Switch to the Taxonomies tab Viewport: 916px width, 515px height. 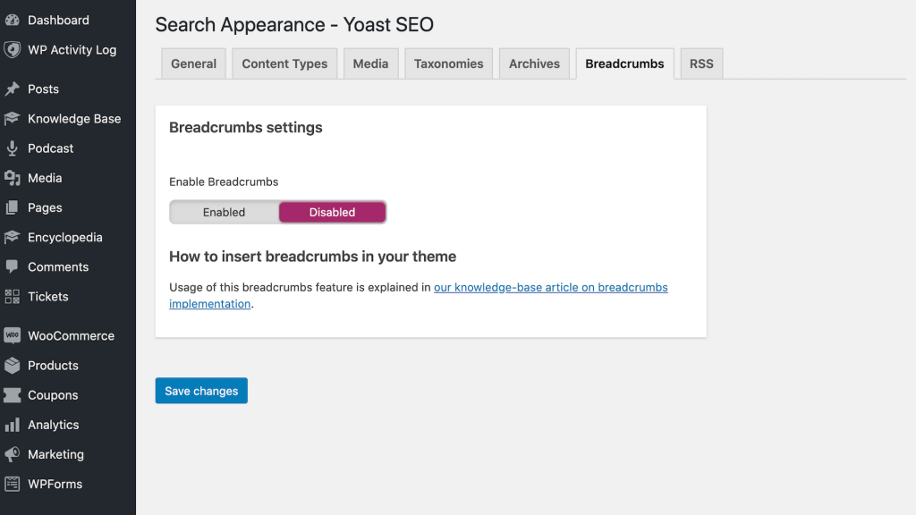[x=448, y=63]
